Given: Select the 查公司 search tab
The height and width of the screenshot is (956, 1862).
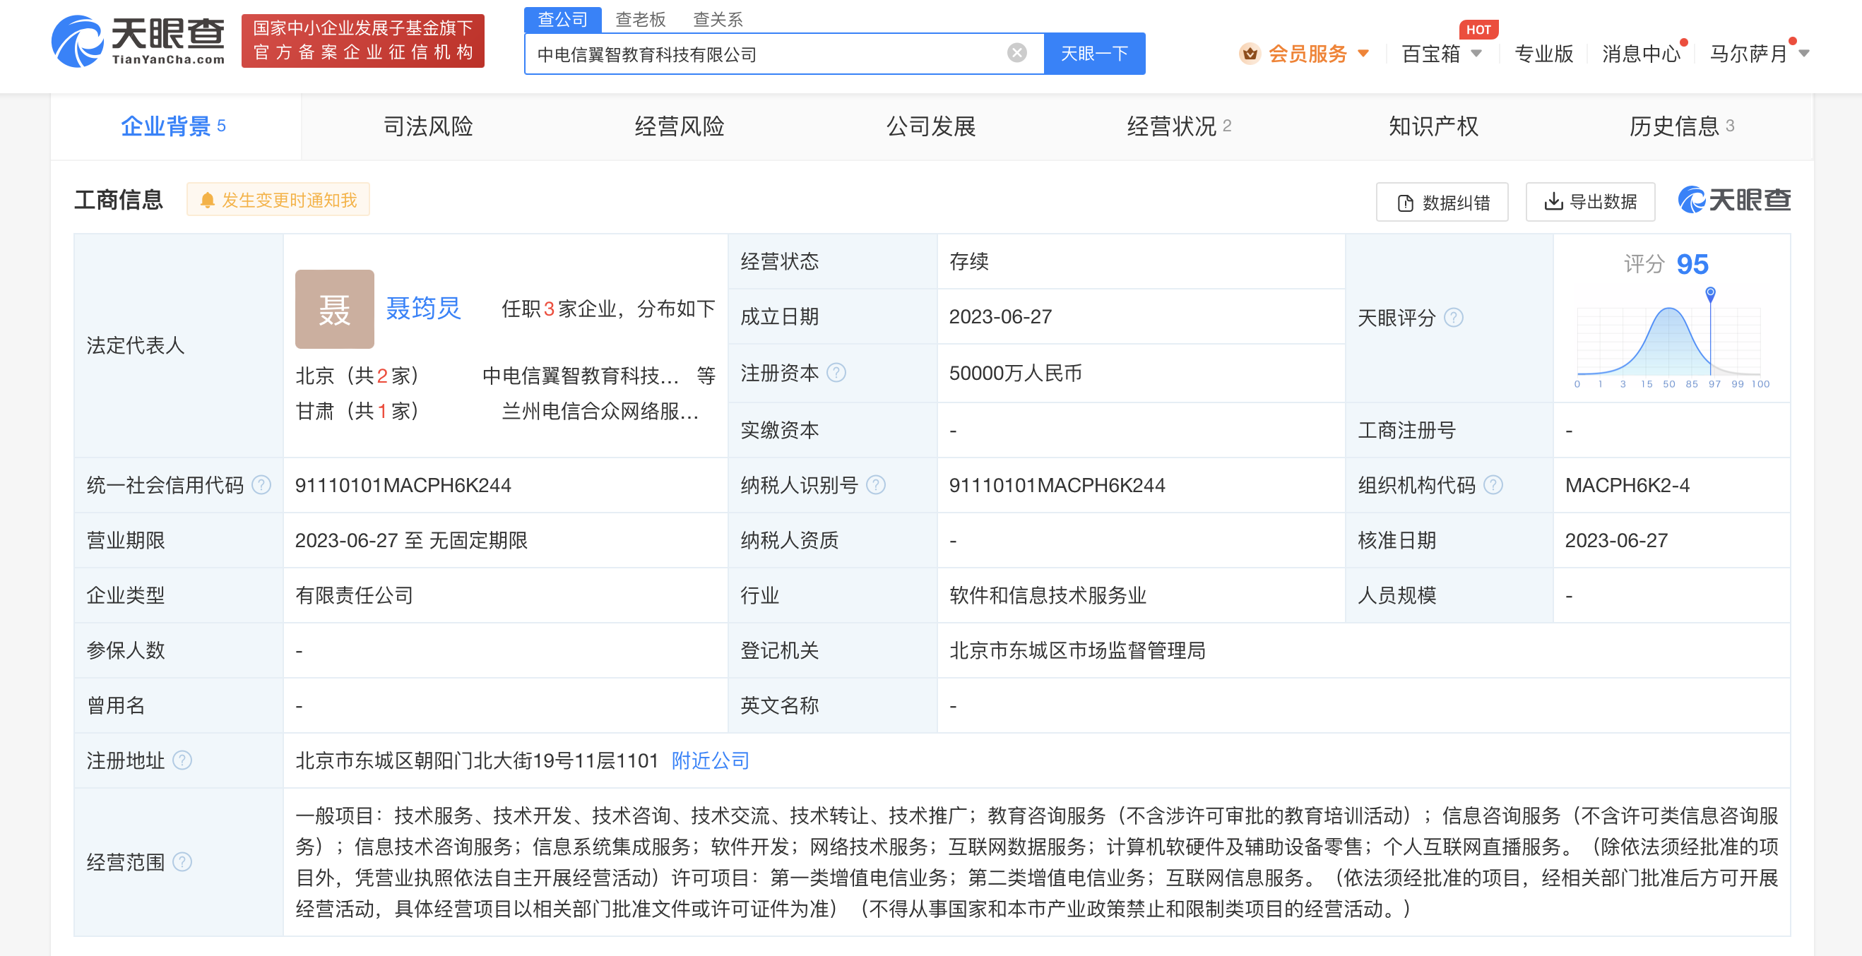Looking at the screenshot, I should pos(562,20).
